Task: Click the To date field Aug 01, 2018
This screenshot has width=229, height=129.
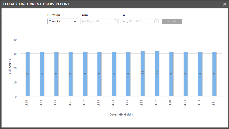Action: pyautogui.click(x=140, y=21)
